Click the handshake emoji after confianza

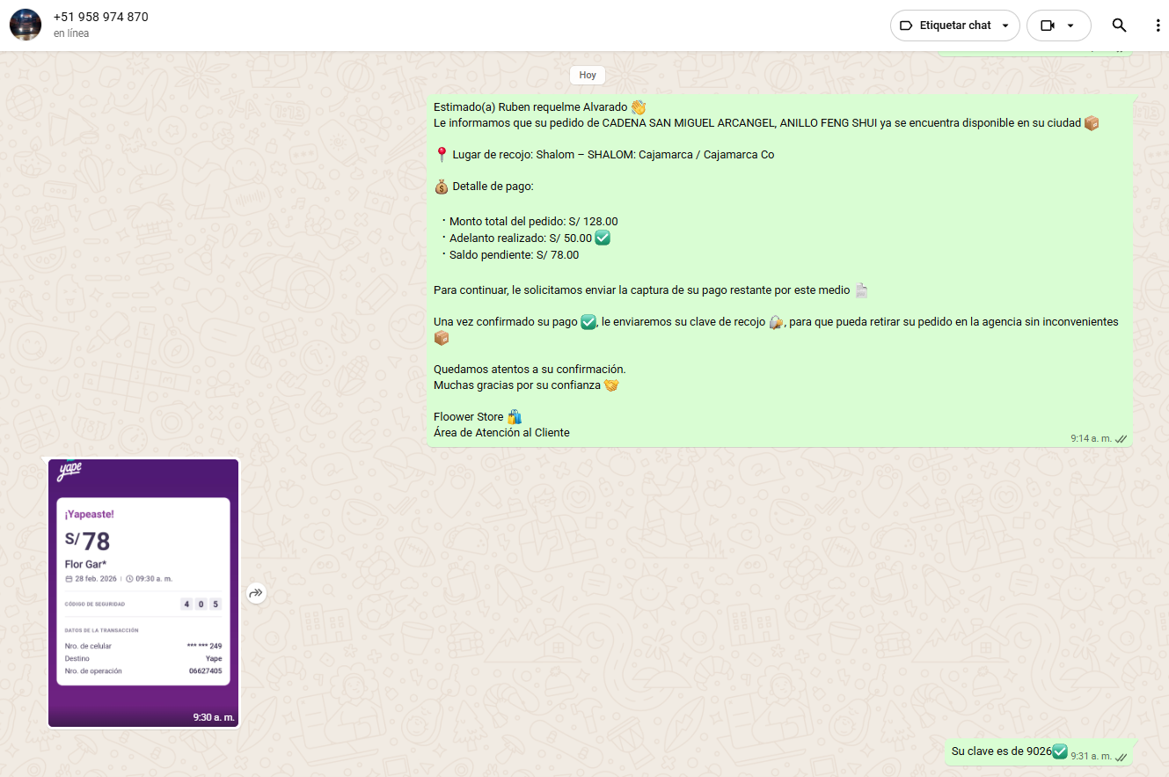coord(611,385)
